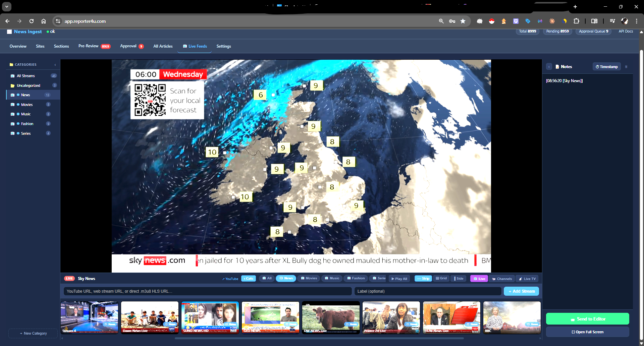This screenshot has width=644, height=346.
Task: Collapse the Categories sidebar
Action: click(x=55, y=65)
